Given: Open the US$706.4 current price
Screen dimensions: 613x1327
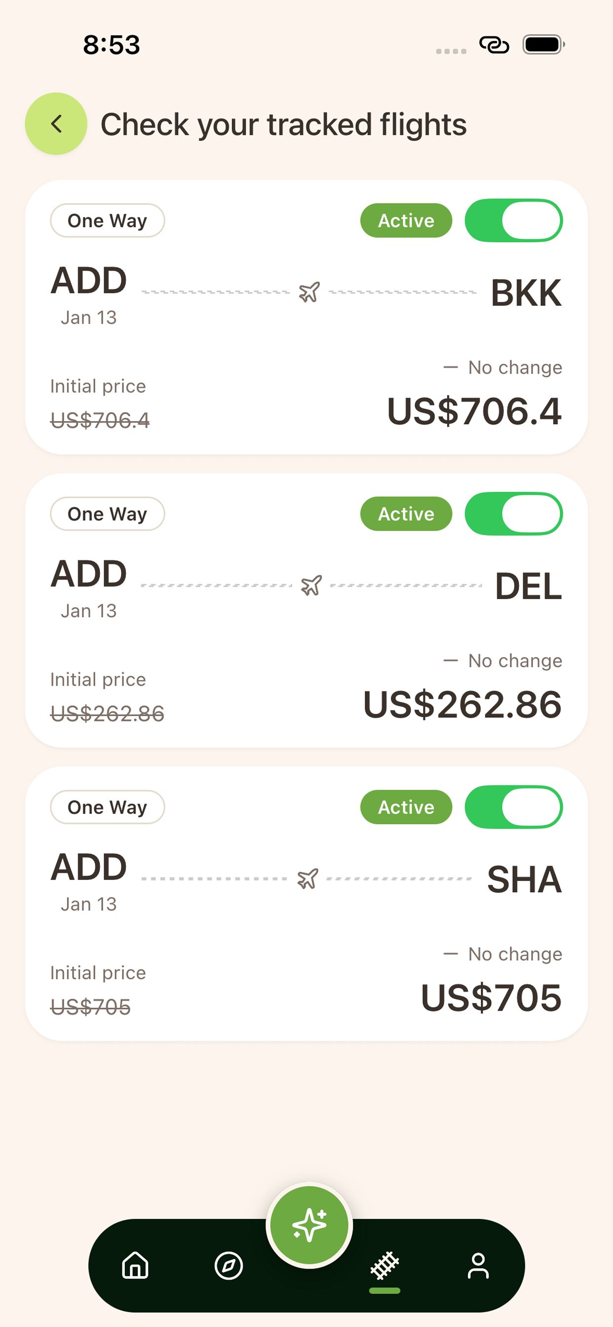Looking at the screenshot, I should pos(474,411).
